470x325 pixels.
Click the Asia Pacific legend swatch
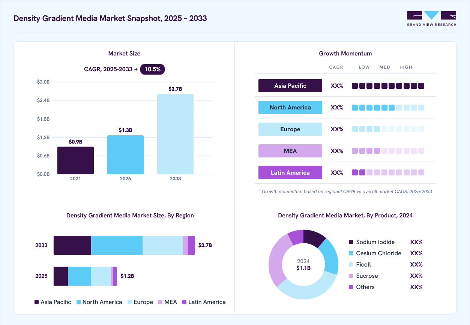36,302
